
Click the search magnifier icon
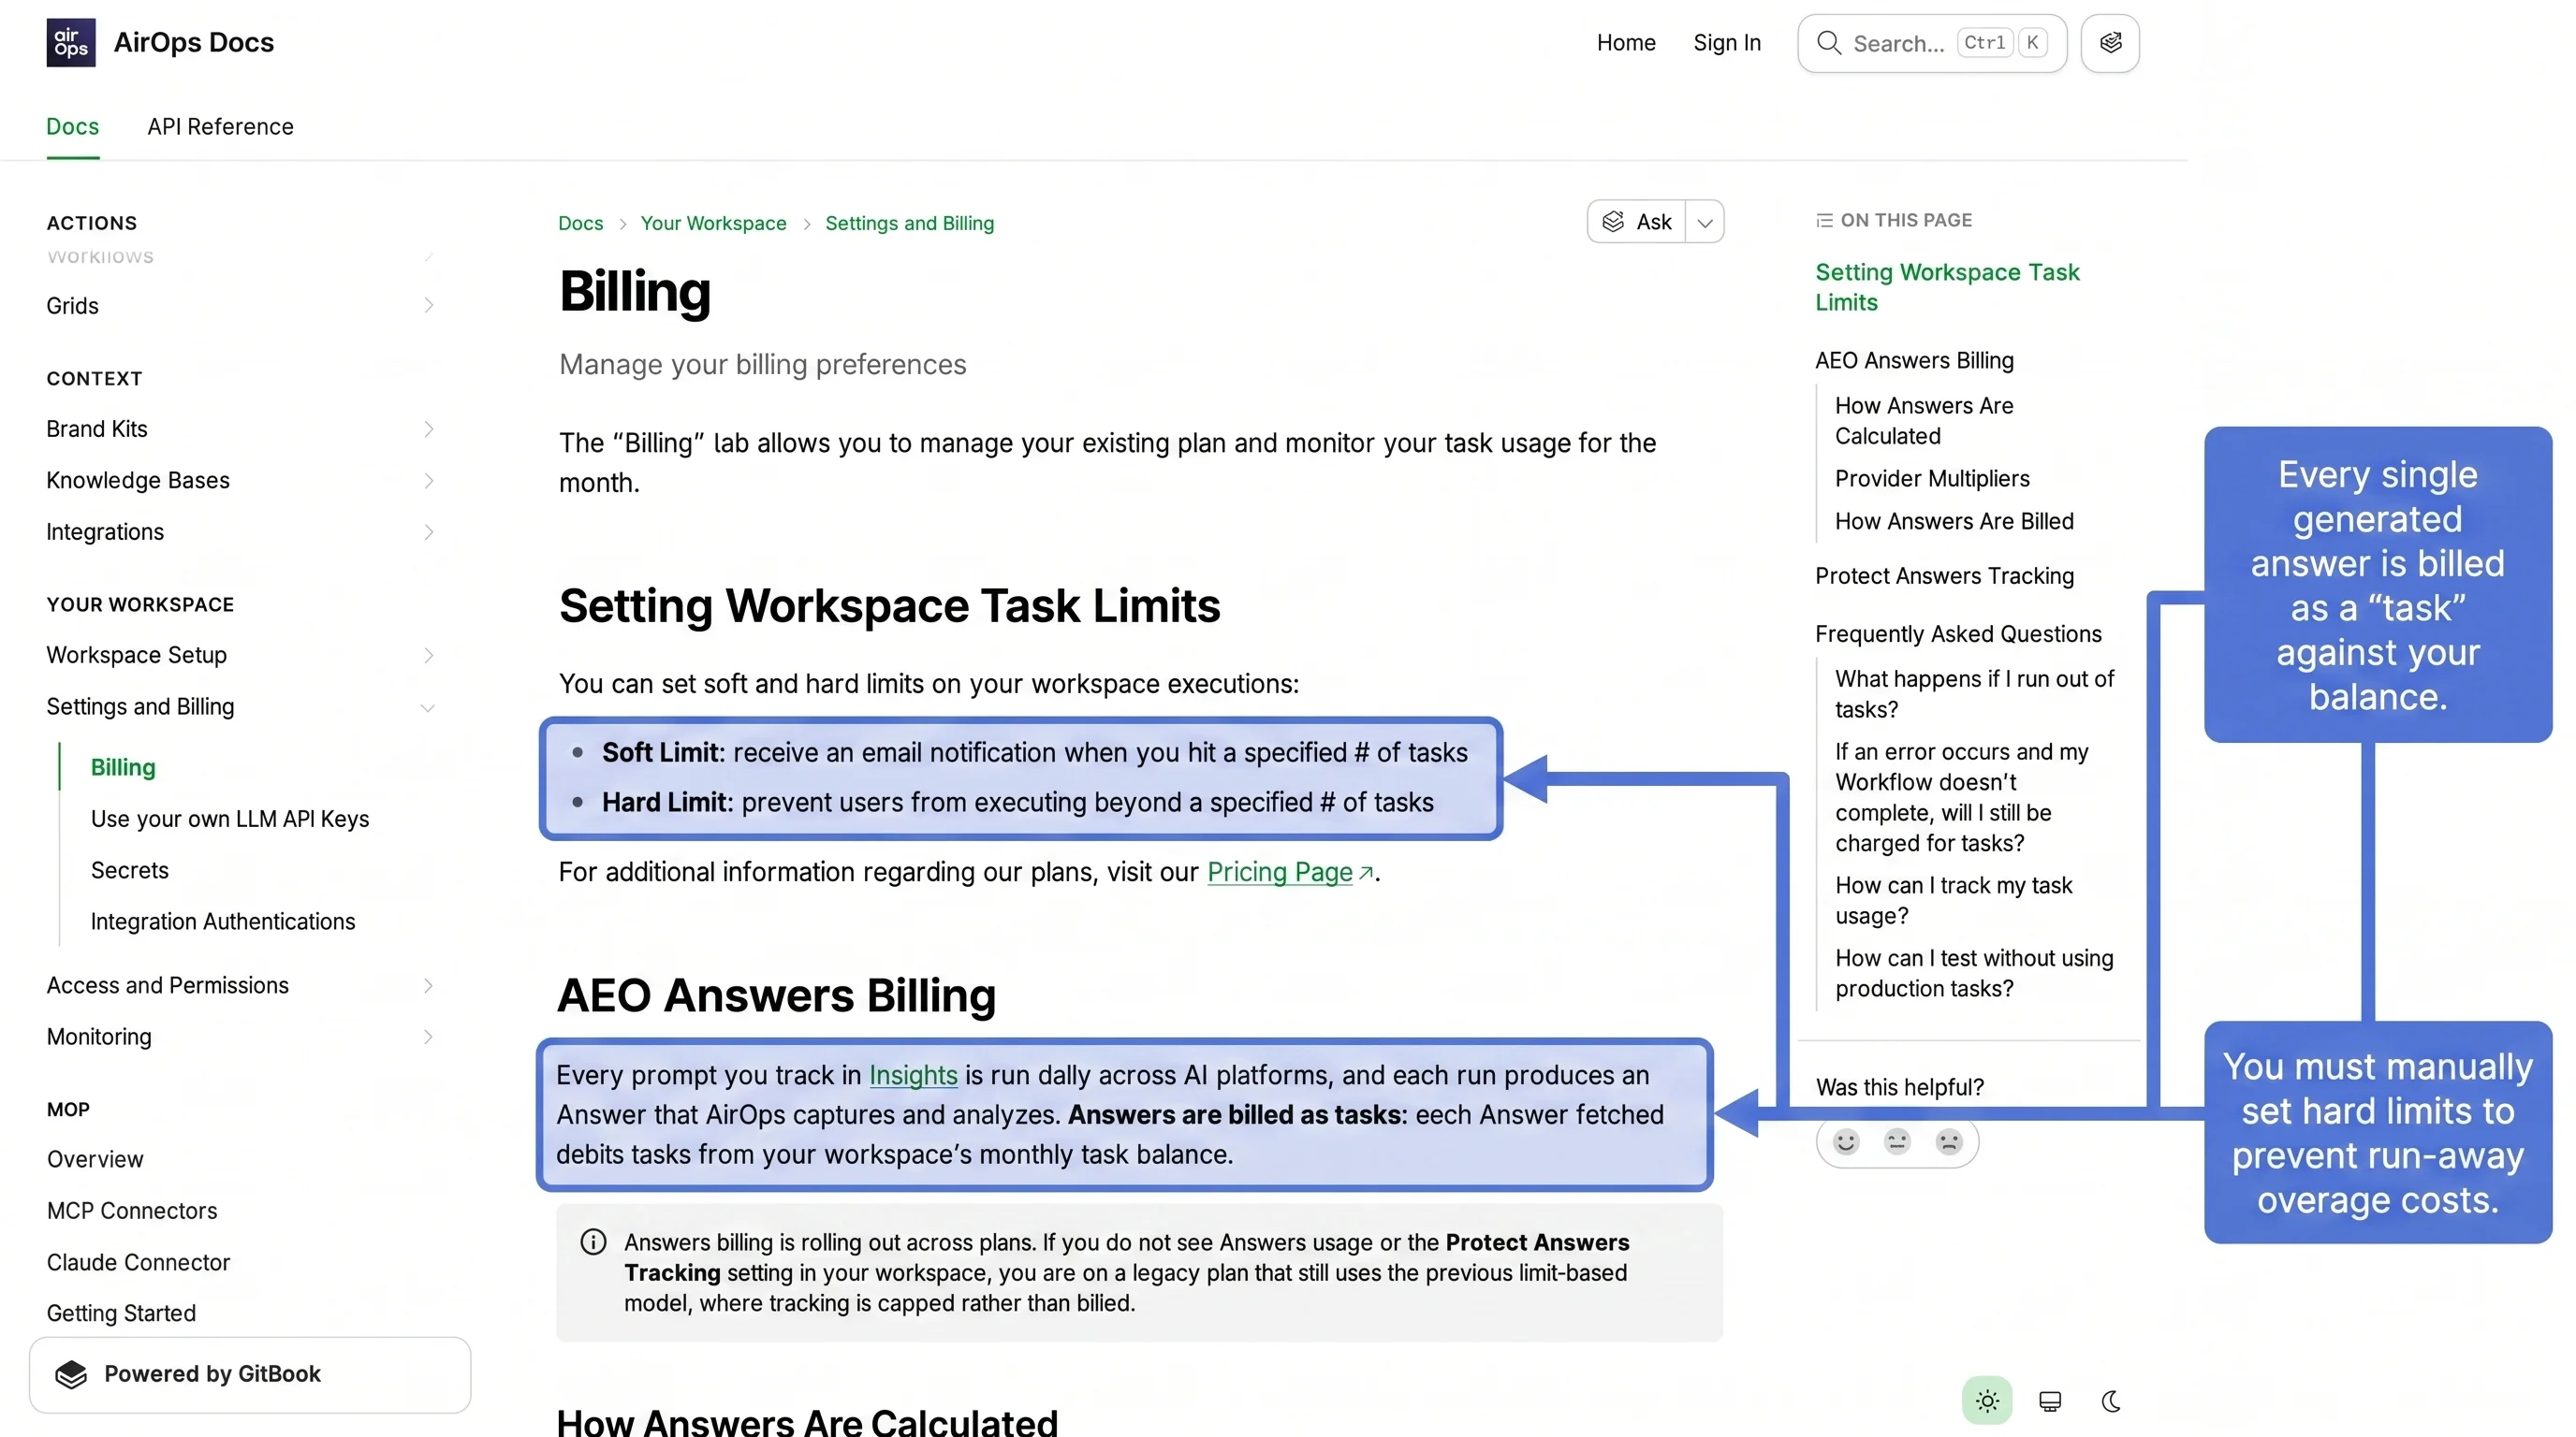pos(1828,43)
